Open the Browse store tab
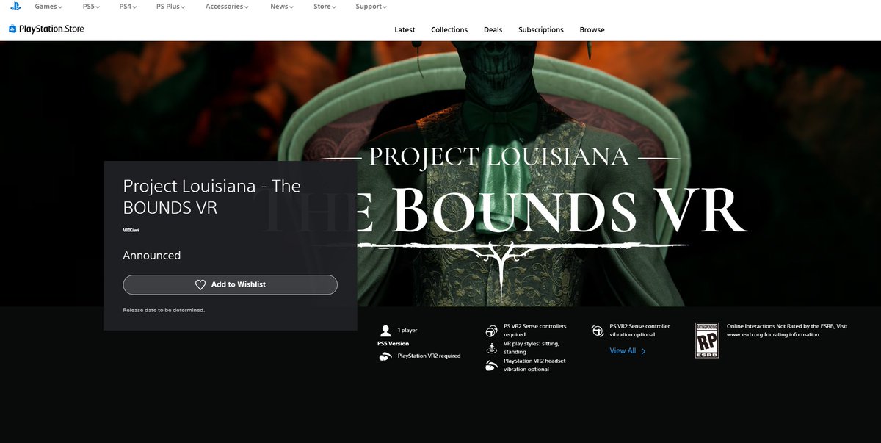This screenshot has width=881, height=443. pyautogui.click(x=592, y=30)
